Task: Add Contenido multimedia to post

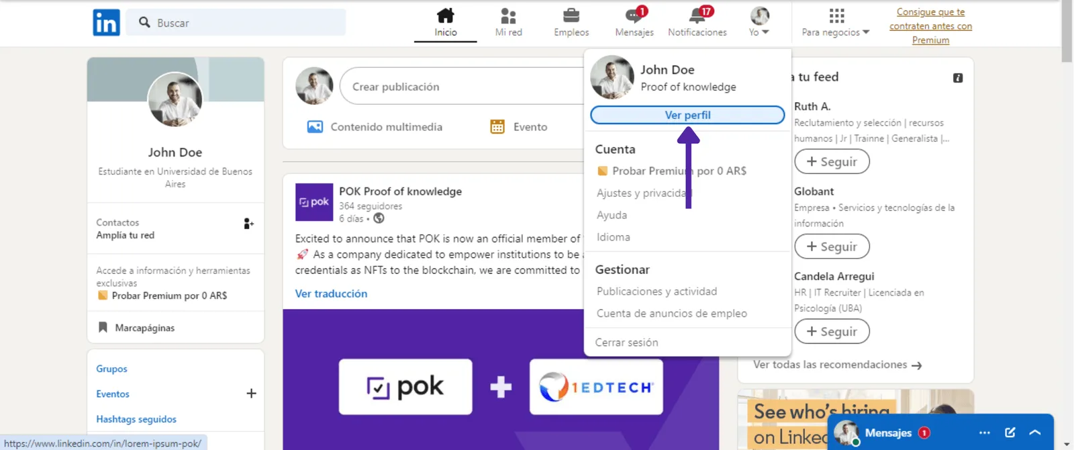Action: pyautogui.click(x=375, y=127)
